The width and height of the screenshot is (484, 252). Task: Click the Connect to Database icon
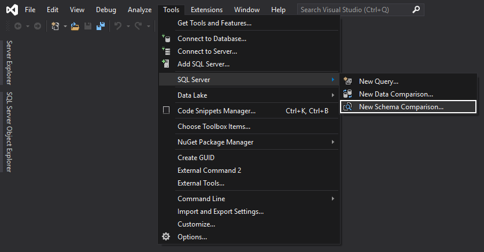click(x=166, y=39)
